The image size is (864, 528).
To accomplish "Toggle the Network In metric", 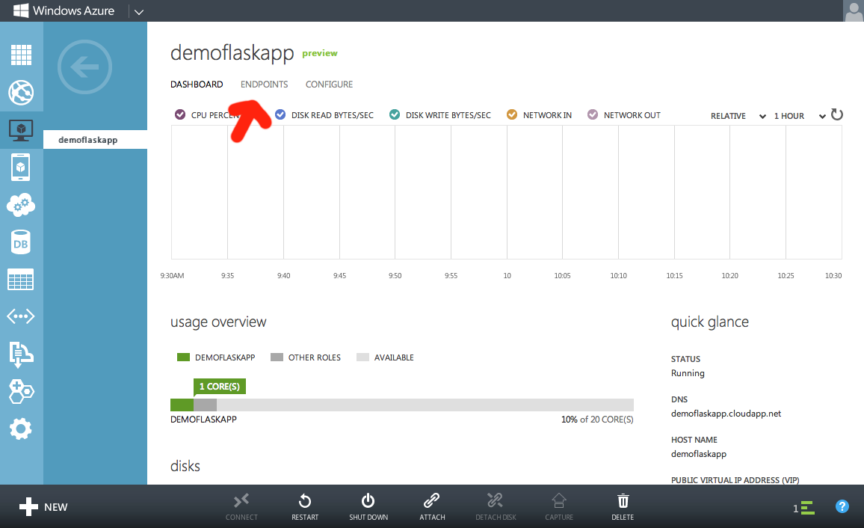I will tap(512, 114).
